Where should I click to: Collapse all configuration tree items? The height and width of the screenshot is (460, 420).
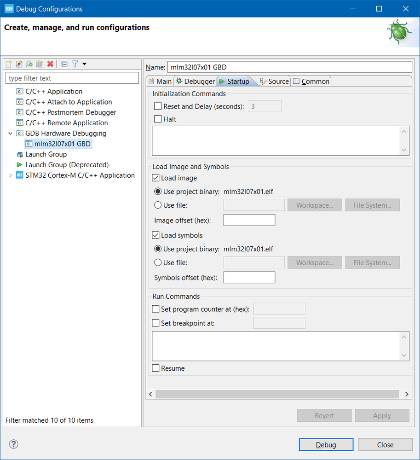[64, 64]
